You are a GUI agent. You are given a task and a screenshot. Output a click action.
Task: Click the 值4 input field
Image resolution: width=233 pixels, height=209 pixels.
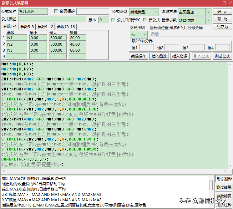(222, 48)
